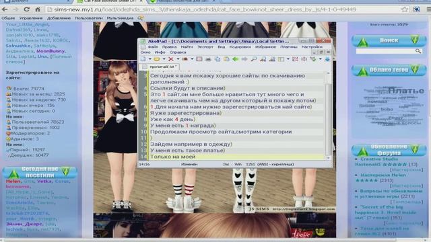Click the gray Redo arrow in AkelPad
This screenshot has height=242, width=431.
[244, 59]
